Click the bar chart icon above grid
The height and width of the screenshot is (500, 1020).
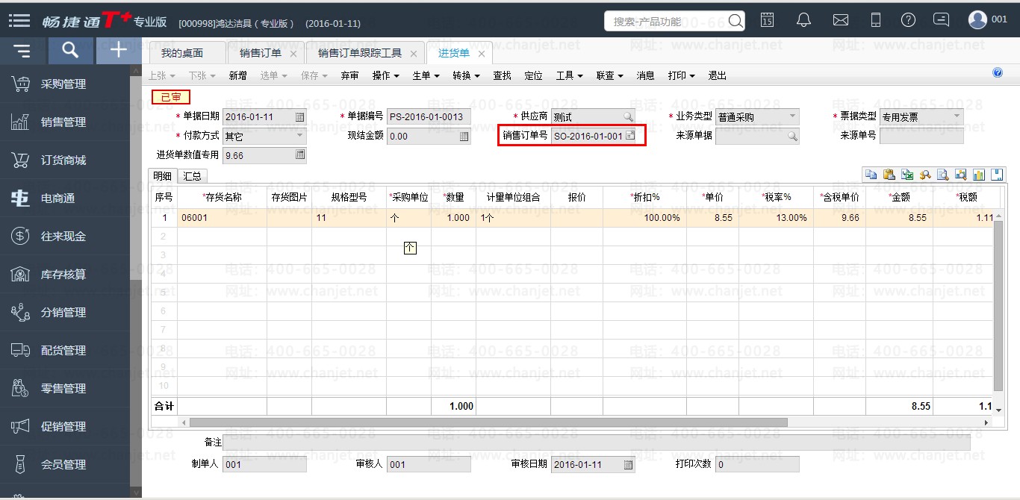coord(978,175)
